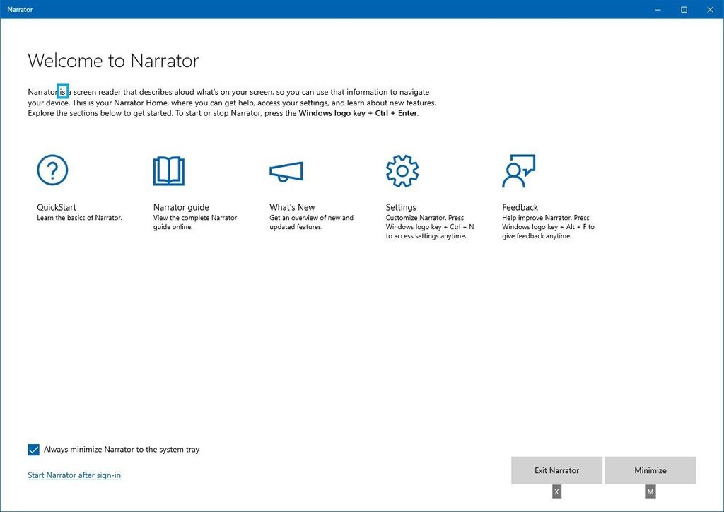Click the What's New section title

[x=292, y=207]
